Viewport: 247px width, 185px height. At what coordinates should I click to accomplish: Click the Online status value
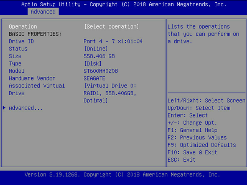96,49
